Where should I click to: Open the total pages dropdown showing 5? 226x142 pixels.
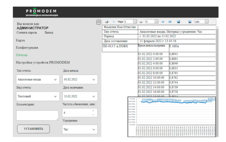click(156, 22)
